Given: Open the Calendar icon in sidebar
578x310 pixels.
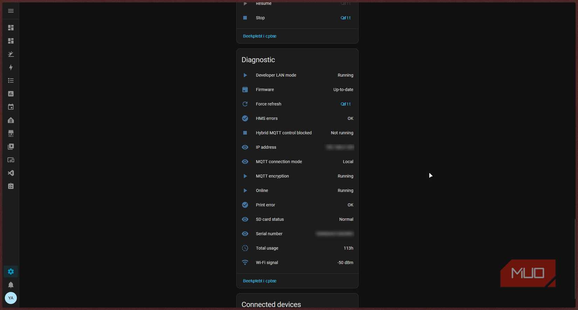Looking at the screenshot, I should [x=11, y=107].
